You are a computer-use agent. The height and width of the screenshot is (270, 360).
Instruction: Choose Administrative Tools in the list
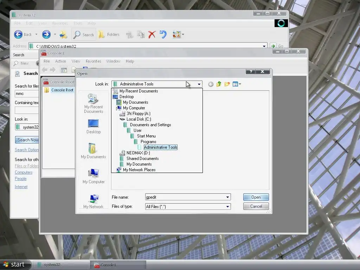coord(160,147)
